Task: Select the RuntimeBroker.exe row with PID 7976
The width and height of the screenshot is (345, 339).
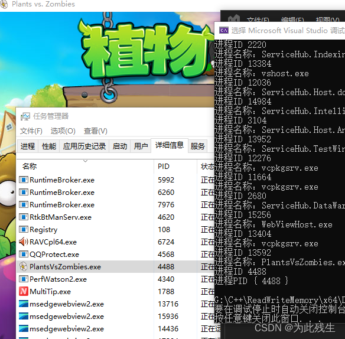Action: tap(116, 204)
